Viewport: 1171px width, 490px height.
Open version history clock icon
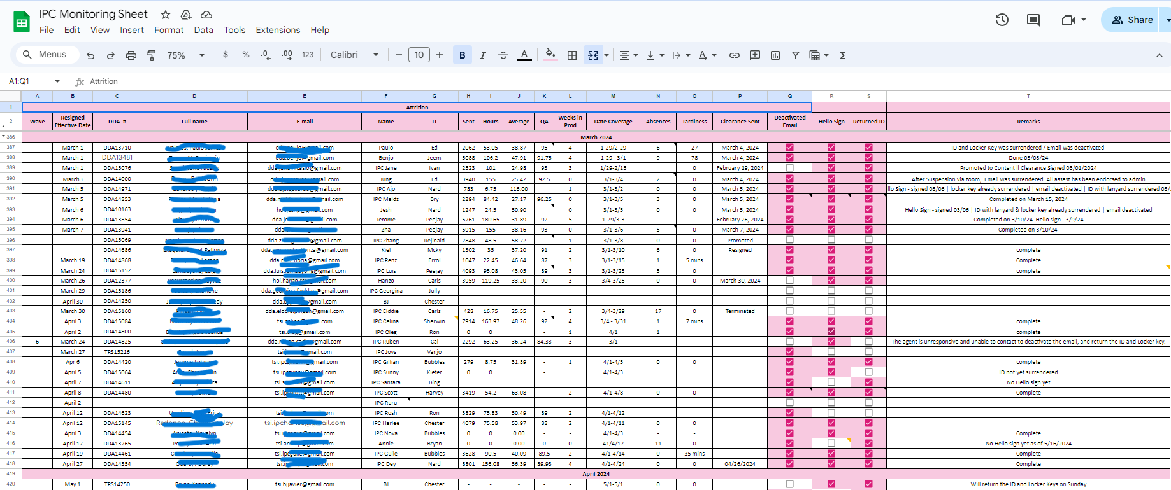(x=1002, y=20)
